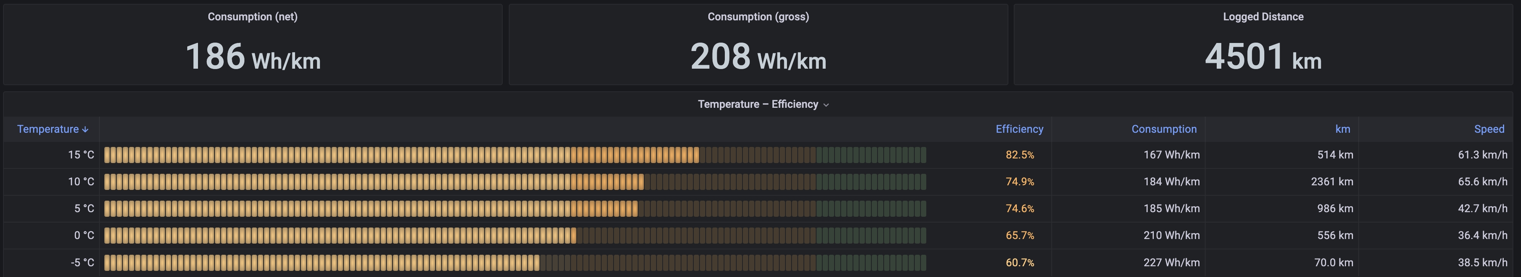Click the 10 °C efficiency bar gauge
The height and width of the screenshot is (277, 1521).
pos(515,182)
